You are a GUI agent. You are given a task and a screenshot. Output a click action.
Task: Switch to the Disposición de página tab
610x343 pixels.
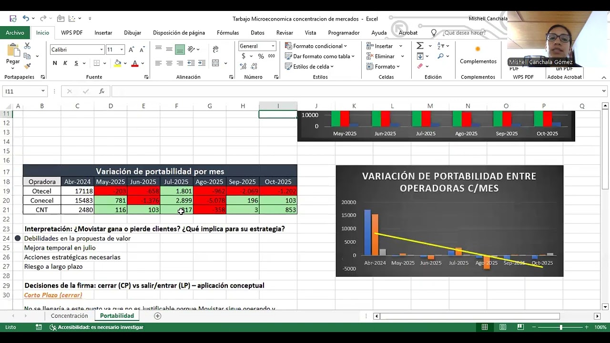pos(179,33)
